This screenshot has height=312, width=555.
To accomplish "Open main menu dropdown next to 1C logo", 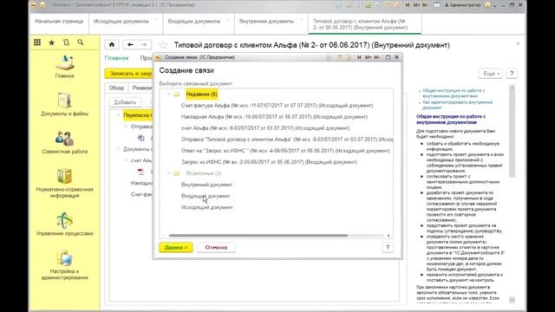I will pos(42,5).
